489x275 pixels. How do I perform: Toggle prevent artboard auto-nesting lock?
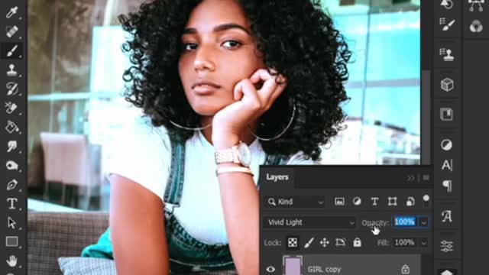pyautogui.click(x=341, y=242)
